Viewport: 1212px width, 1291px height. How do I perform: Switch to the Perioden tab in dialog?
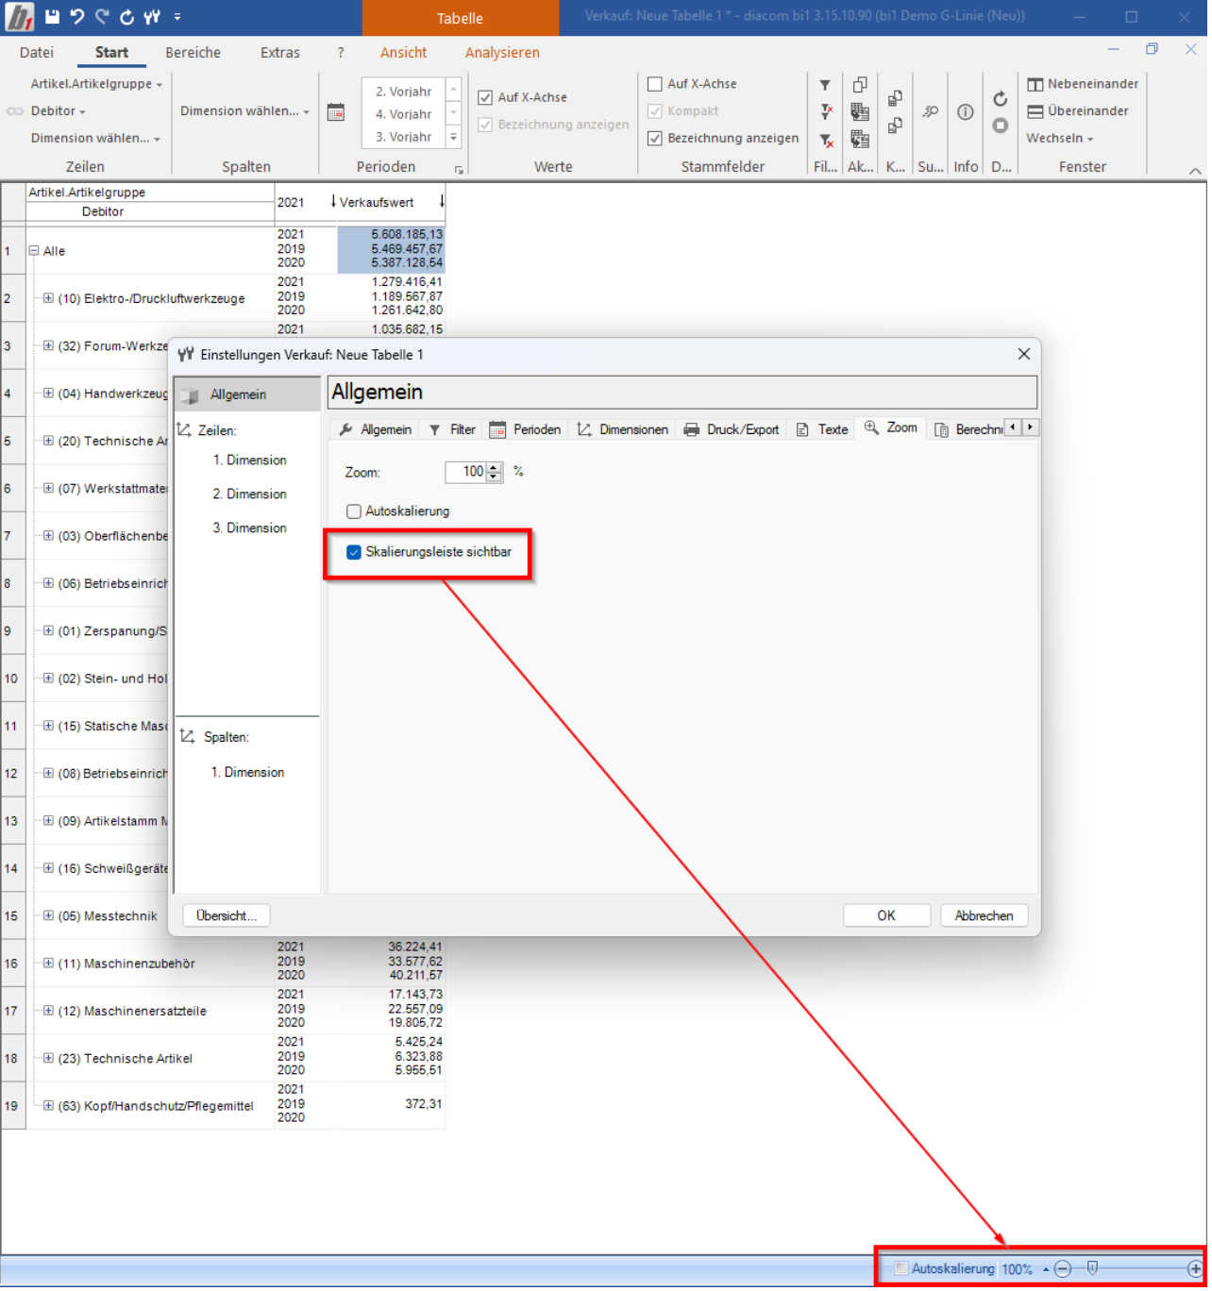pyautogui.click(x=527, y=431)
